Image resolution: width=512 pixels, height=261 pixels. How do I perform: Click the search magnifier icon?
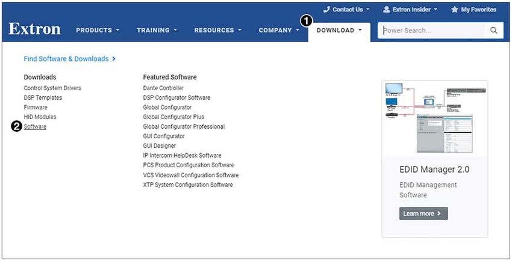494,30
